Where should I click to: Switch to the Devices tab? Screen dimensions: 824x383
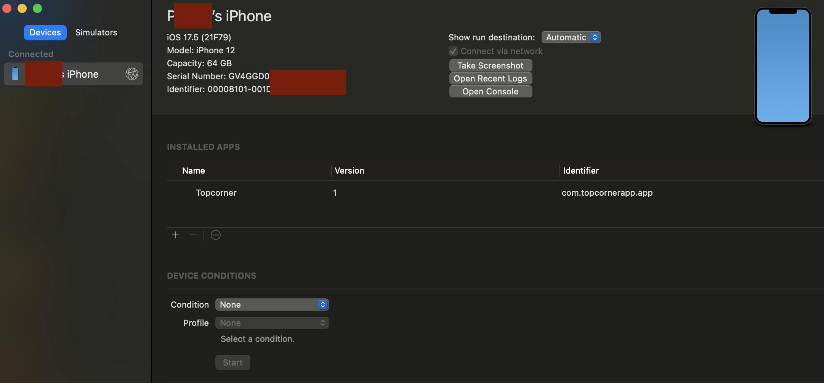tap(45, 33)
